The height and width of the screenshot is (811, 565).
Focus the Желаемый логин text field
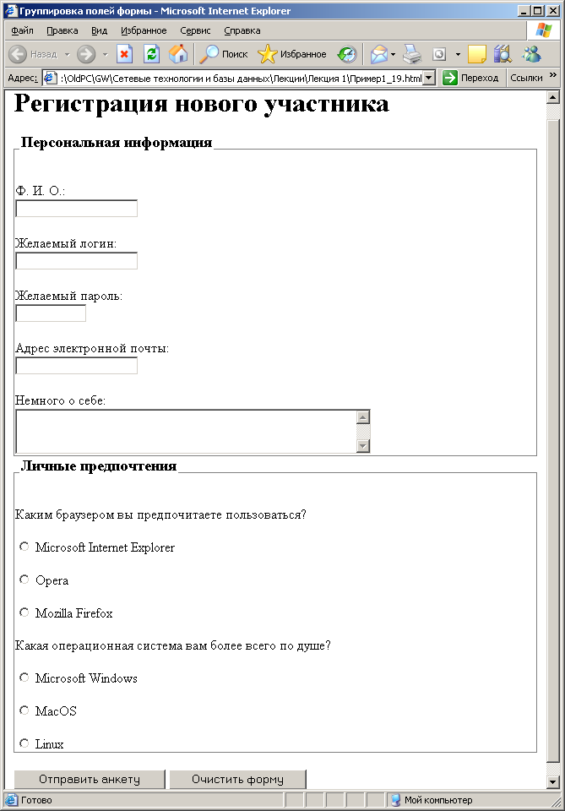click(77, 261)
